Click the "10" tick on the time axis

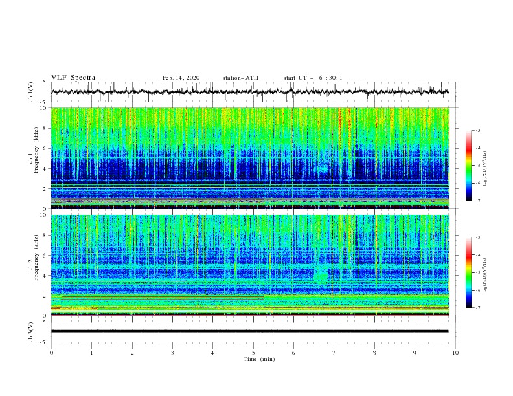tap(455, 353)
